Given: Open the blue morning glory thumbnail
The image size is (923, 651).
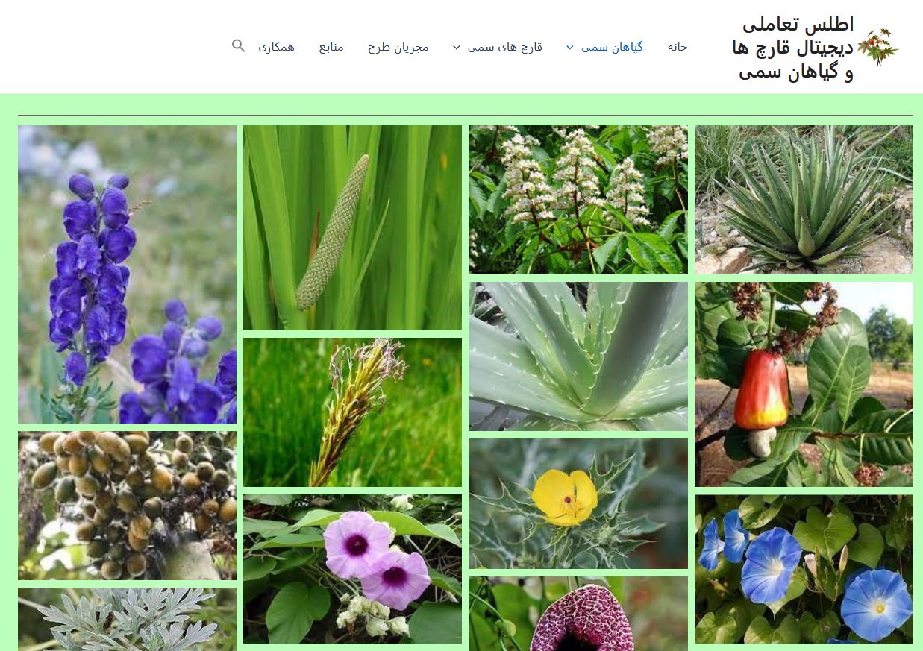Looking at the screenshot, I should tap(804, 569).
